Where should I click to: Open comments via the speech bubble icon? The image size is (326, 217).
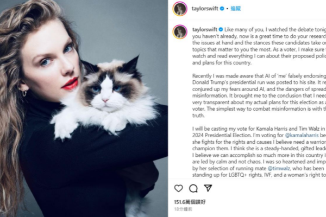[193, 188]
